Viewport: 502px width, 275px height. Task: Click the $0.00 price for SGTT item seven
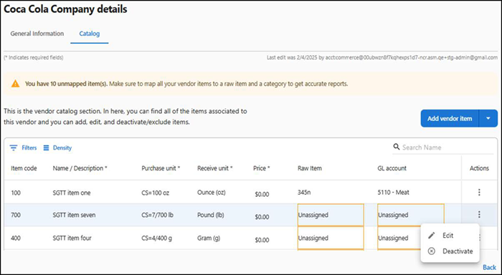click(x=262, y=217)
